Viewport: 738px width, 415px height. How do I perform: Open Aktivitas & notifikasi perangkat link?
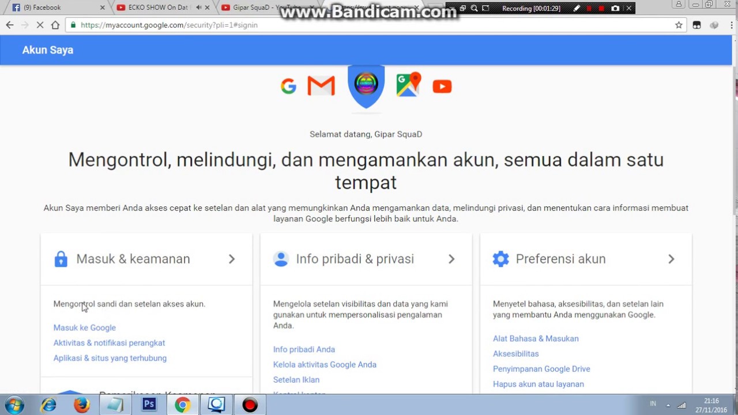pyautogui.click(x=110, y=342)
